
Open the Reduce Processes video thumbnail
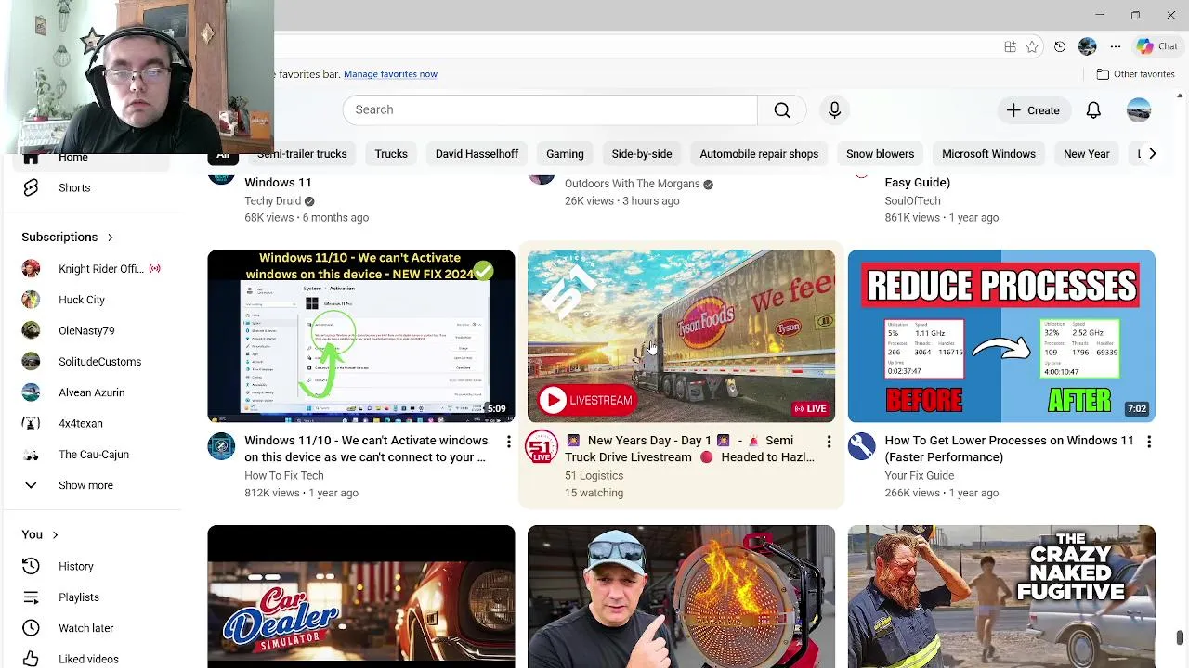coord(1001,336)
